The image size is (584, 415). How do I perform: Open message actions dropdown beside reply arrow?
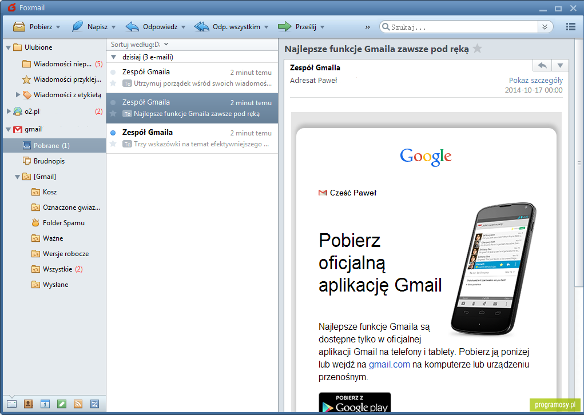tap(560, 66)
